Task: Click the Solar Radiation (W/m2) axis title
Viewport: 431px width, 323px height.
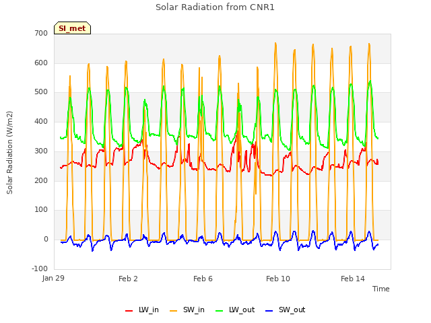Action: pos(9,153)
